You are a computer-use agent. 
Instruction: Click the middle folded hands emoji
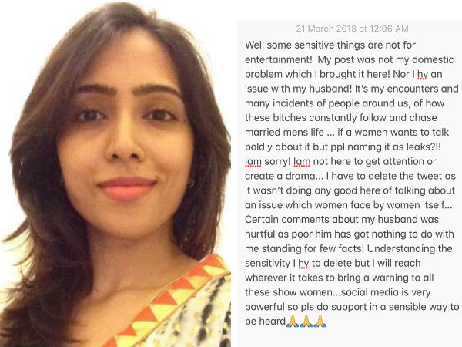(x=306, y=321)
